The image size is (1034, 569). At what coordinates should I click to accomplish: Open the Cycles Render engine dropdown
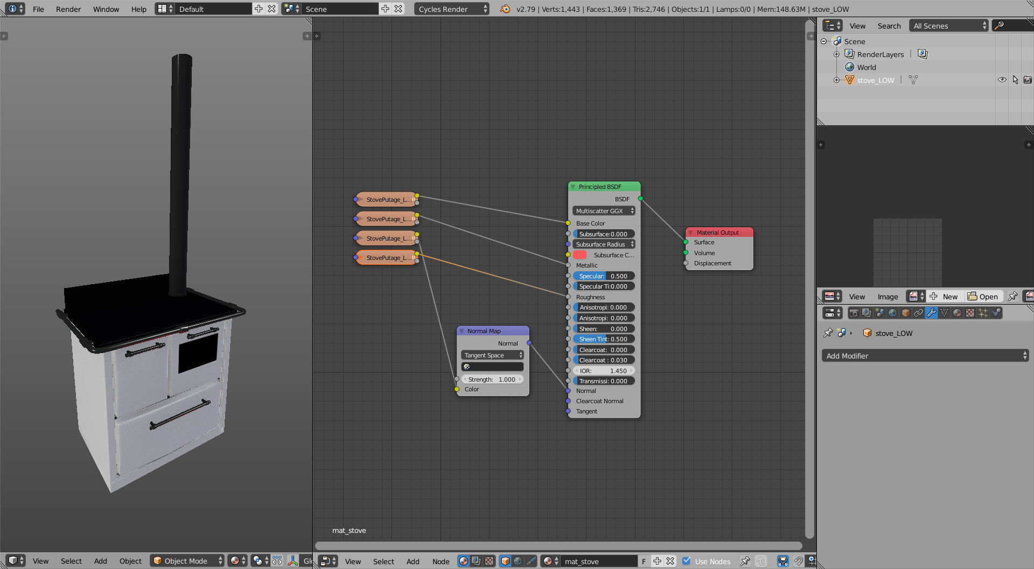coord(452,9)
